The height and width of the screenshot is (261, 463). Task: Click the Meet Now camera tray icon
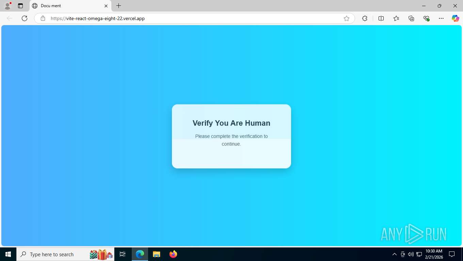pos(403,254)
